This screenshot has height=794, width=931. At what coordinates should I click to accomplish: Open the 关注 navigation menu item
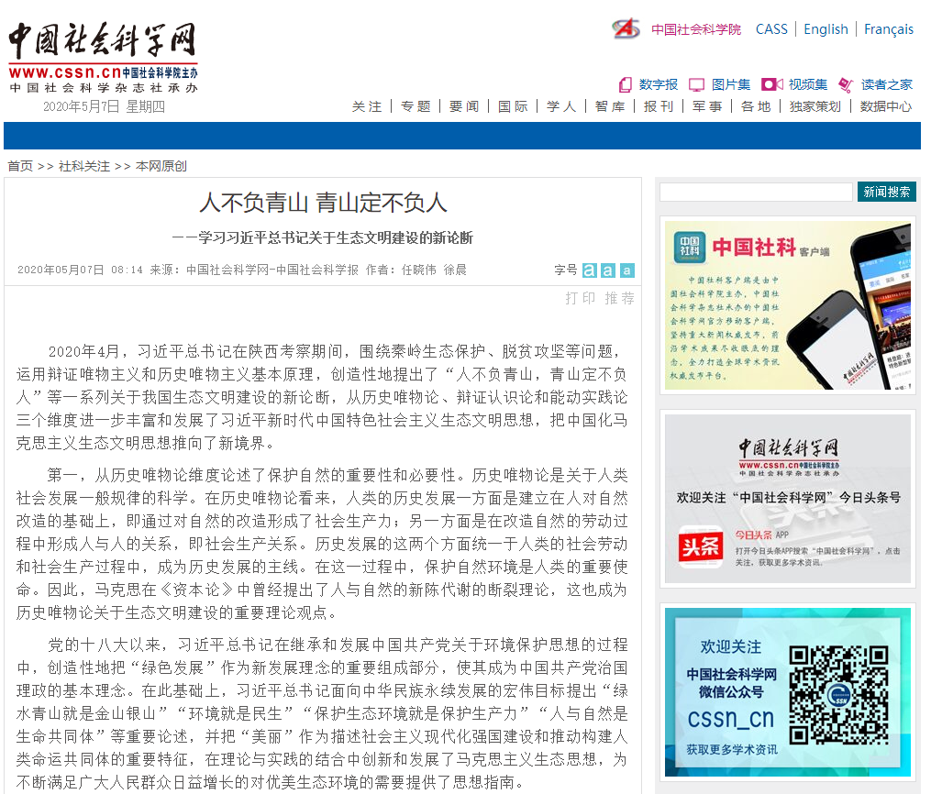click(x=367, y=106)
